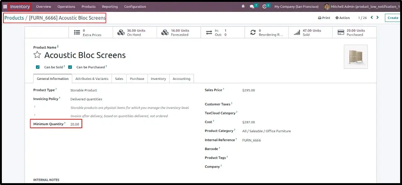The height and width of the screenshot is (185, 402).
Task: Click the Cost value $287.00
Action: point(248,122)
